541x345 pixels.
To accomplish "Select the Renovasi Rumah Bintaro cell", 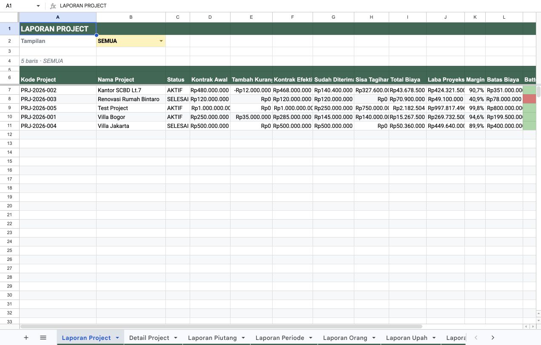I will pyautogui.click(x=131, y=99).
